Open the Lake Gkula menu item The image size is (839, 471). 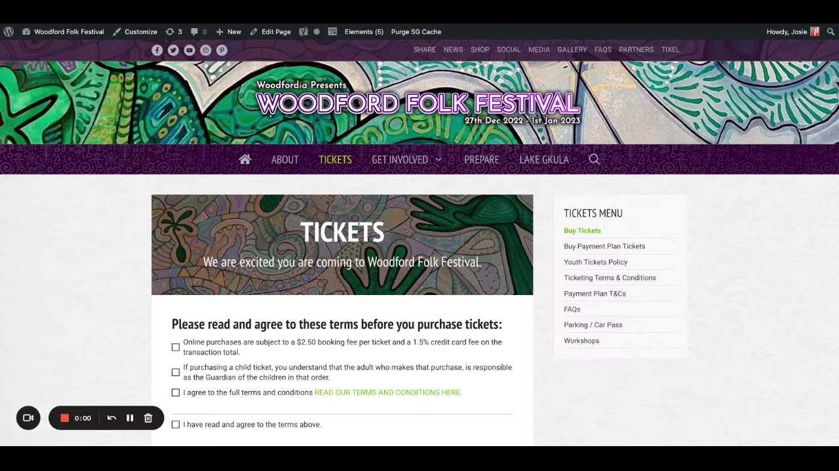[x=544, y=160]
